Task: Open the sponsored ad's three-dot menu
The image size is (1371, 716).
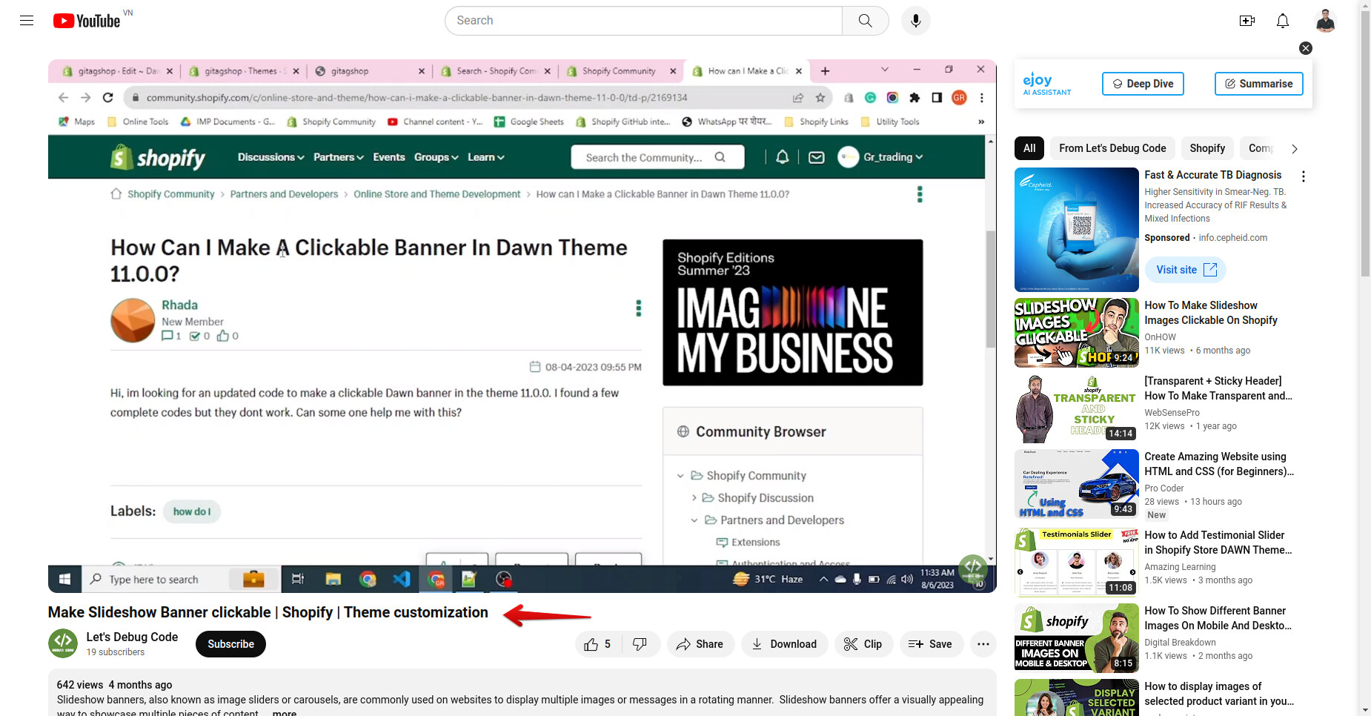Action: 1304,176
